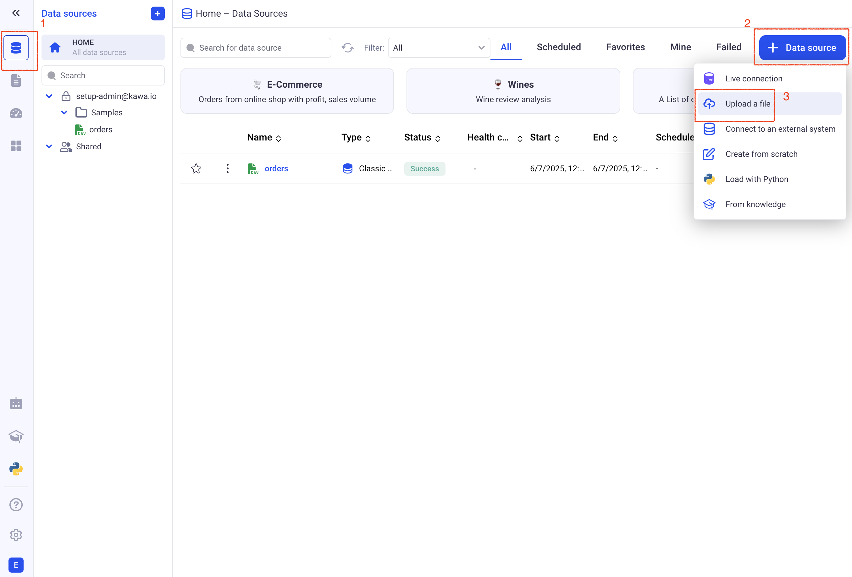Collapse the Shared tree node

click(49, 146)
